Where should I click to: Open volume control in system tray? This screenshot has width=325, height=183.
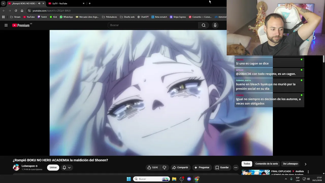[308, 179]
